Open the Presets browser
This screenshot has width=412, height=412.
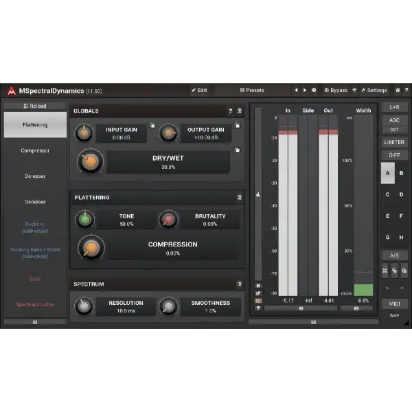pos(252,90)
